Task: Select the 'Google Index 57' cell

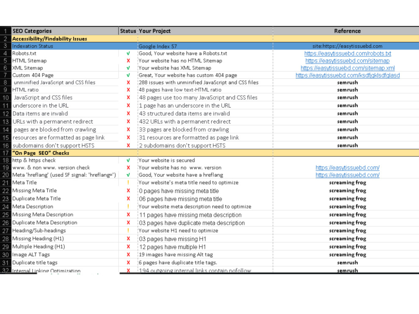Action: [205, 46]
